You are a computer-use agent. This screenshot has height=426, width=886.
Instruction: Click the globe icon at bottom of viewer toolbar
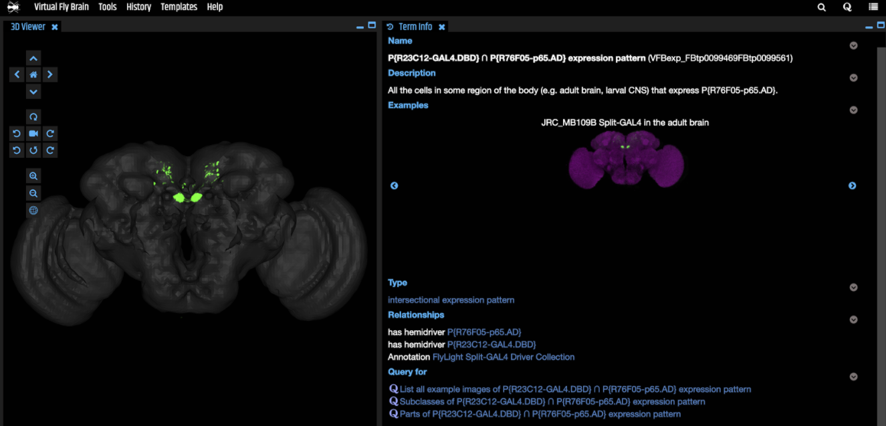pos(33,210)
